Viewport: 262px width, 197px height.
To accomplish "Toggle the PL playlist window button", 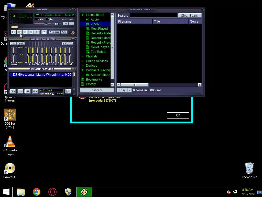I will (71, 24).
